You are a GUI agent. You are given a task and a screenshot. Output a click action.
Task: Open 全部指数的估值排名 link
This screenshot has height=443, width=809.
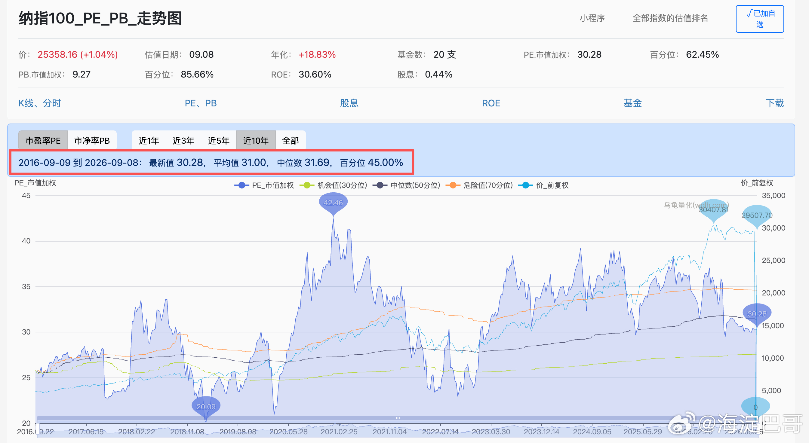(x=670, y=18)
